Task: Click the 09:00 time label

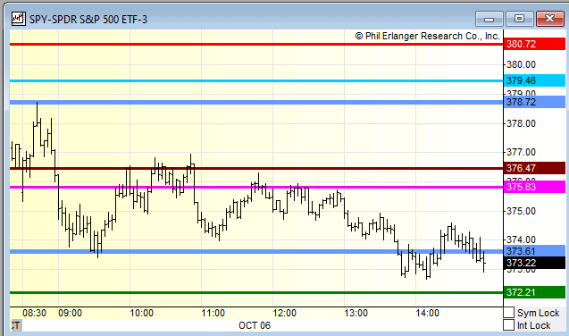Action: click(x=70, y=313)
